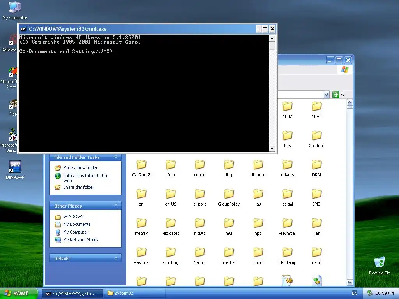Maximize the cmd.exe window

[265, 29]
